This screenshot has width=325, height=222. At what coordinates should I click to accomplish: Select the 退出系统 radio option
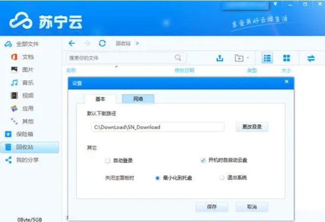222,178
